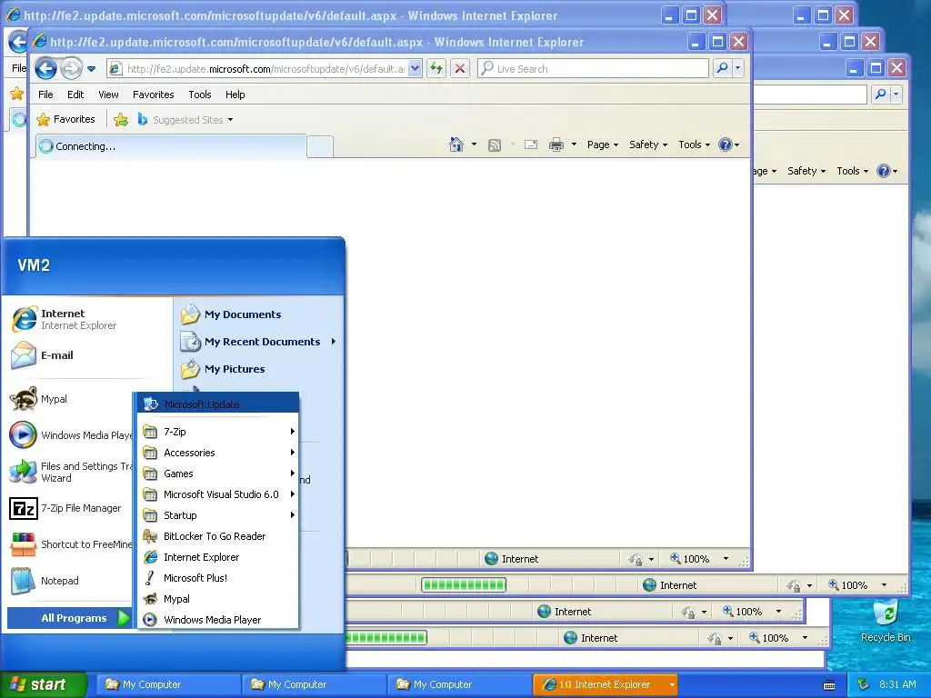Launch BitLocker To Go Reader
Image resolution: width=931 pixels, height=698 pixels.
pos(218,536)
